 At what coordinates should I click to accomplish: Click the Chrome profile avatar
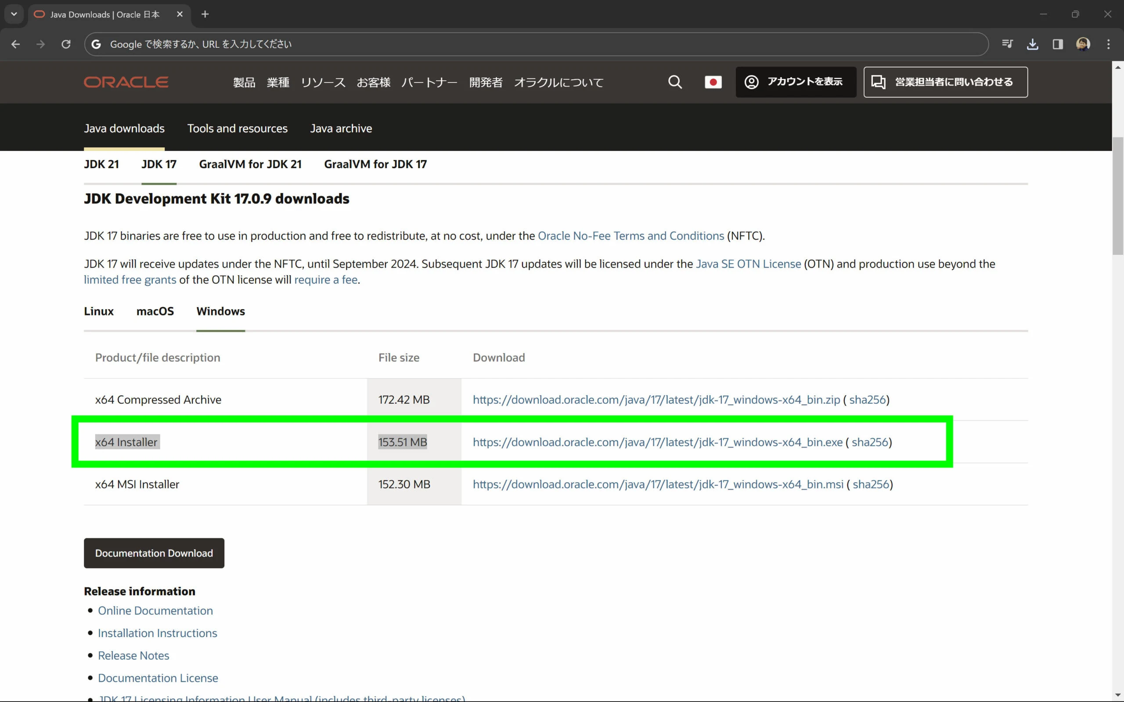pos(1083,44)
